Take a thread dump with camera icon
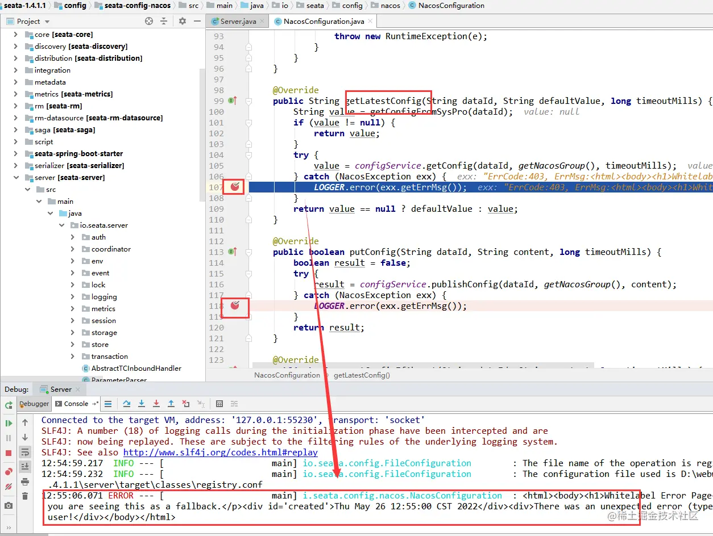713x536 pixels. pos(9,505)
